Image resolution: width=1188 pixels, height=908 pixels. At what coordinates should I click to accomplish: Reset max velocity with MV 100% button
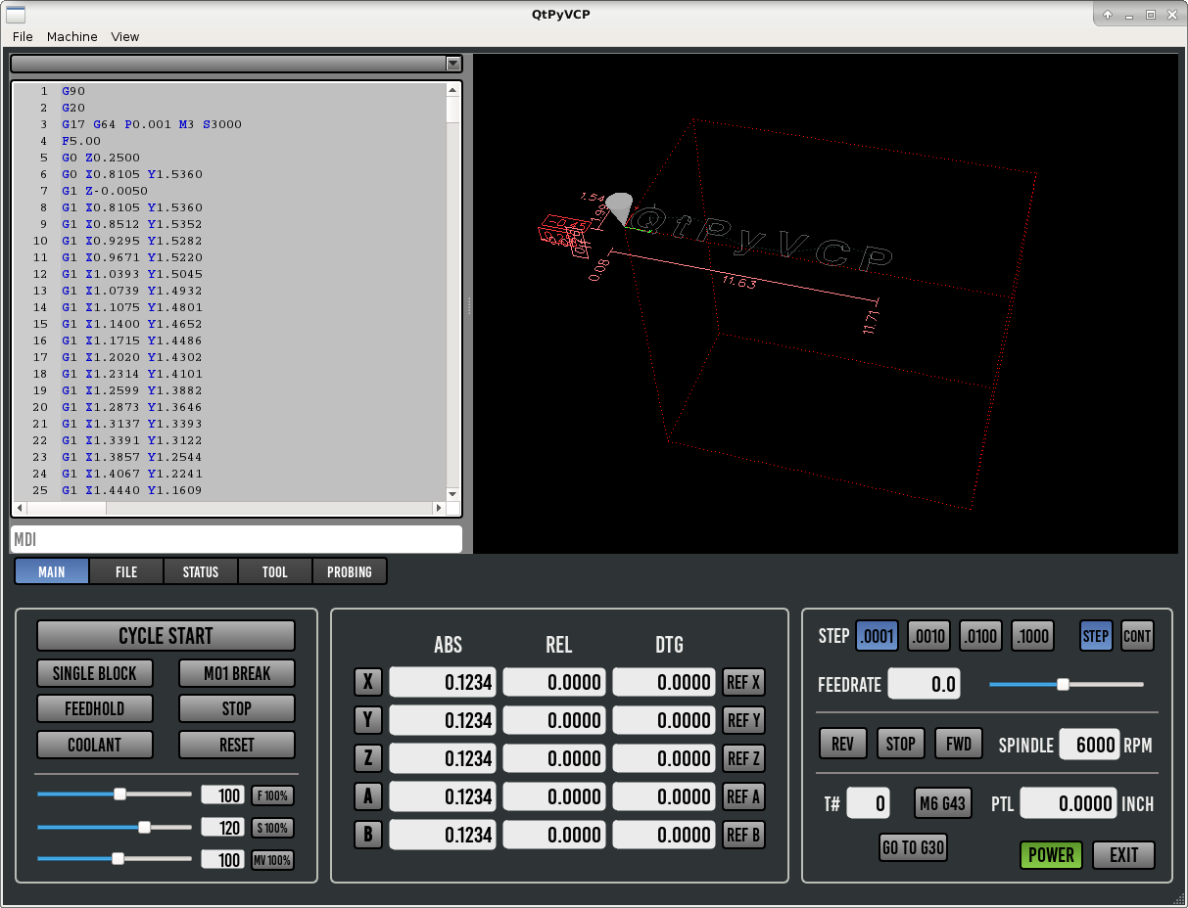(272, 860)
